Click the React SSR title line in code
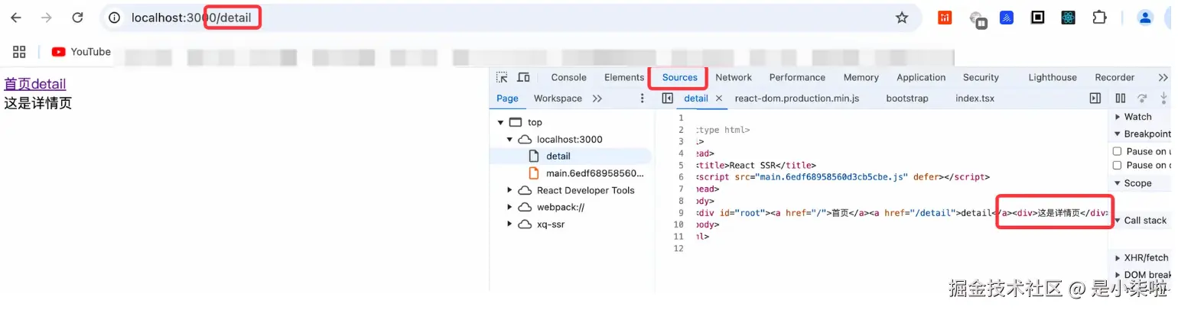This screenshot has width=1178, height=310. tap(756, 165)
